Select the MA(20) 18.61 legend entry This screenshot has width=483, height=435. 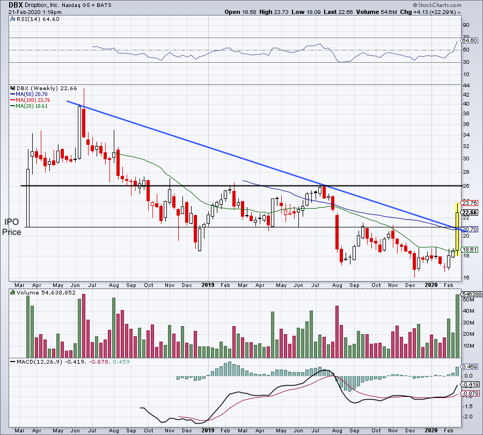coord(28,106)
